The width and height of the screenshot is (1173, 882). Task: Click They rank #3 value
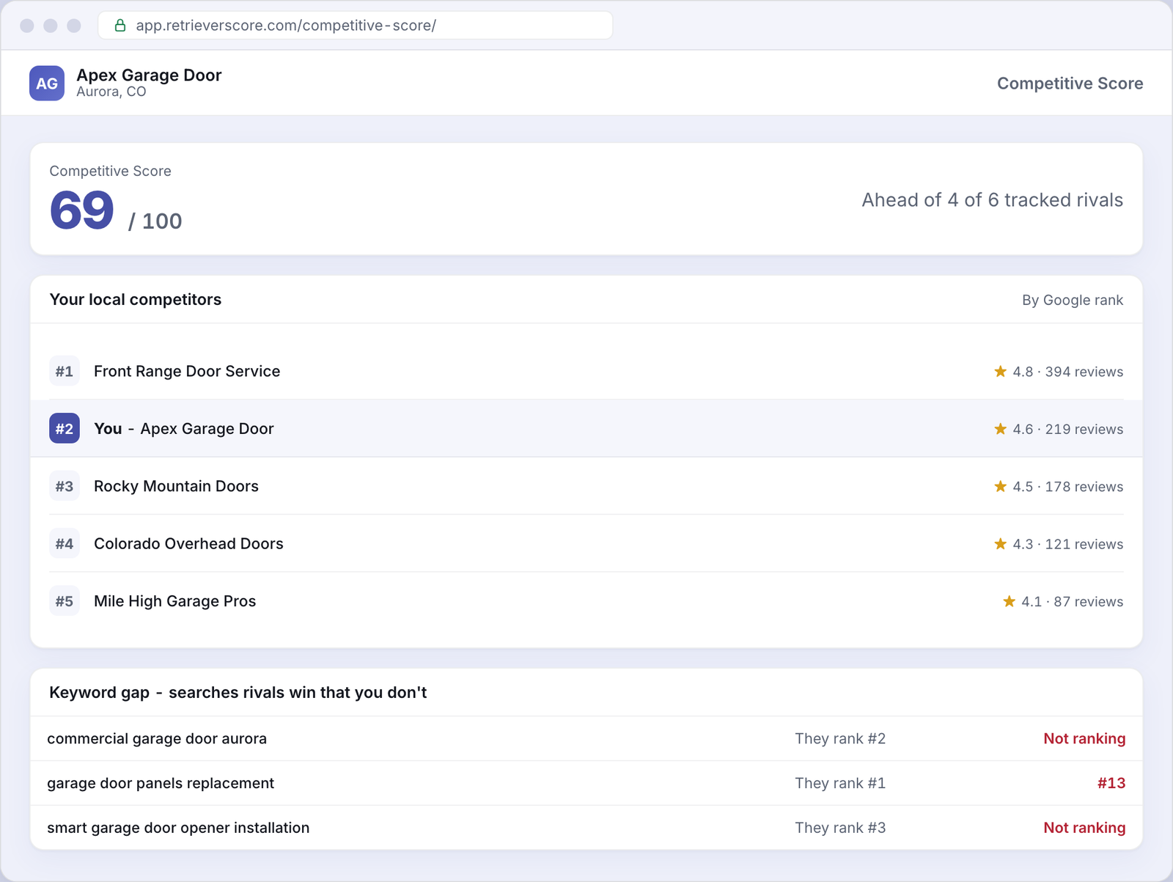click(840, 828)
